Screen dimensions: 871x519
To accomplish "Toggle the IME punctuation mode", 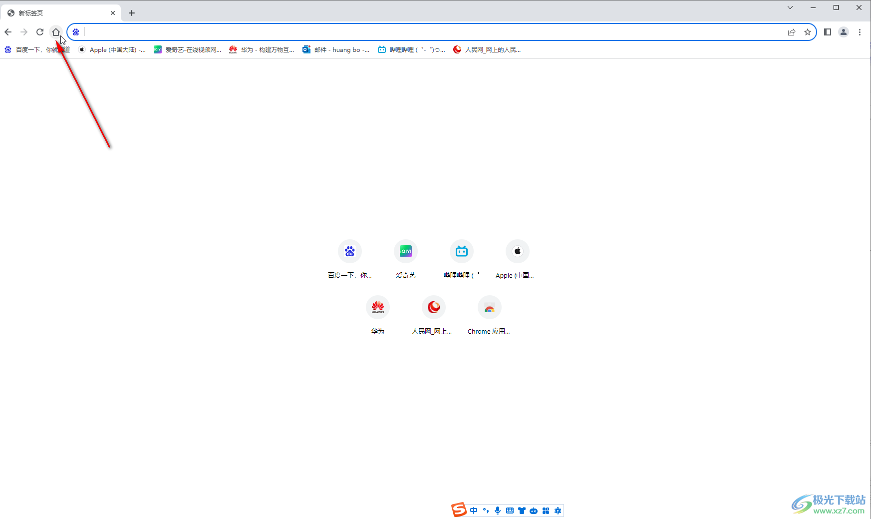I will [486, 511].
